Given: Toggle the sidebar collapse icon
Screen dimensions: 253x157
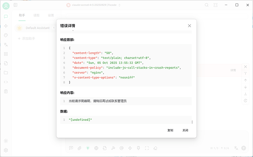Looking at the screenshot, I should pyautogui.click(x=15, y=5).
